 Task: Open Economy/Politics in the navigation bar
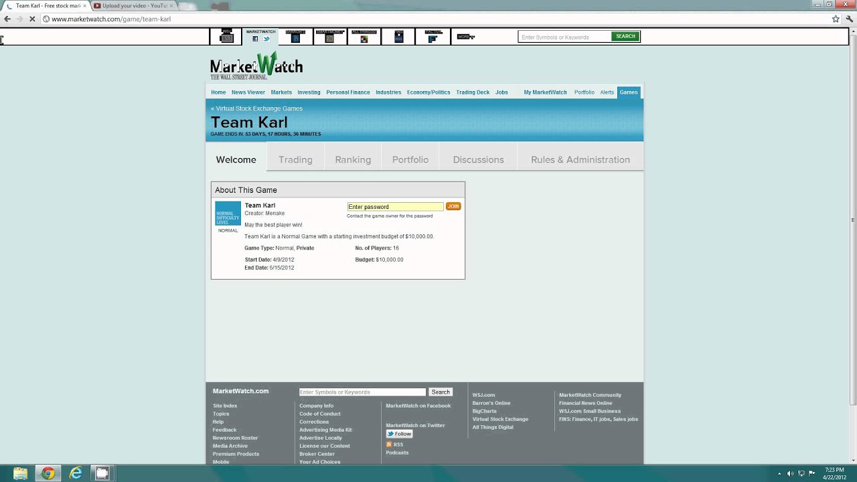(x=428, y=92)
